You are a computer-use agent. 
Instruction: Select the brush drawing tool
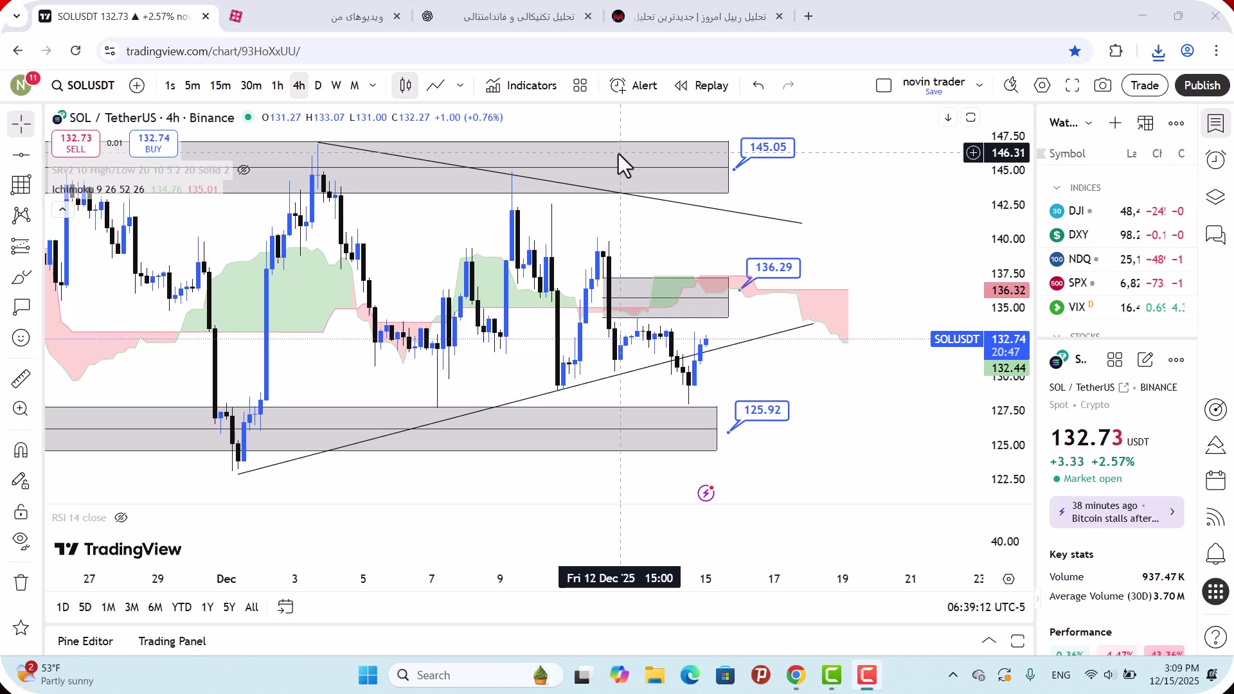21,277
